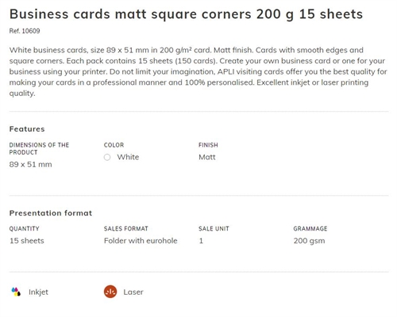Click the Laser label text
397x317 pixels.
133,292
